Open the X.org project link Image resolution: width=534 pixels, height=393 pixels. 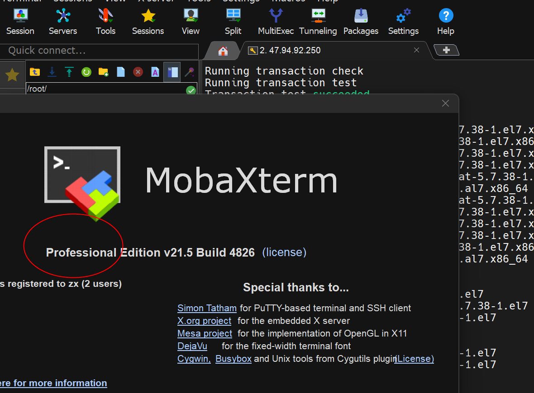tap(205, 321)
